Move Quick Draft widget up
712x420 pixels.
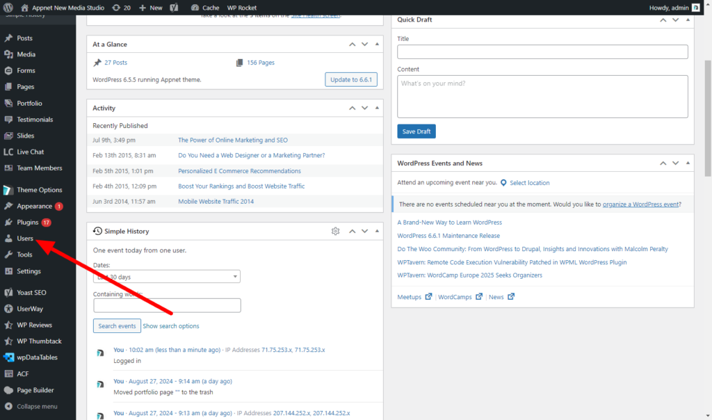[x=663, y=20]
